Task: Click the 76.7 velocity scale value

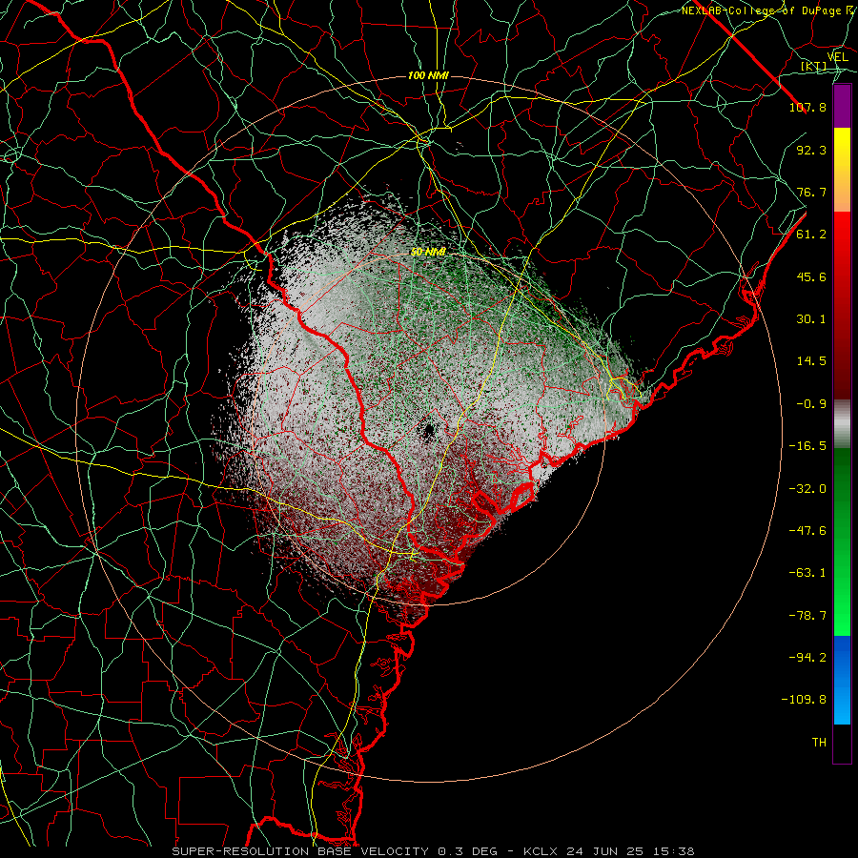Action: 811,192
